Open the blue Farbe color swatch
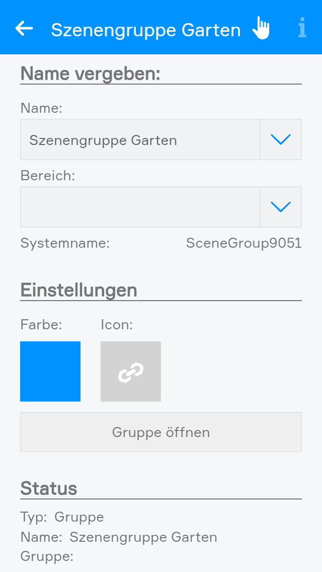322x572 pixels. pos(50,372)
